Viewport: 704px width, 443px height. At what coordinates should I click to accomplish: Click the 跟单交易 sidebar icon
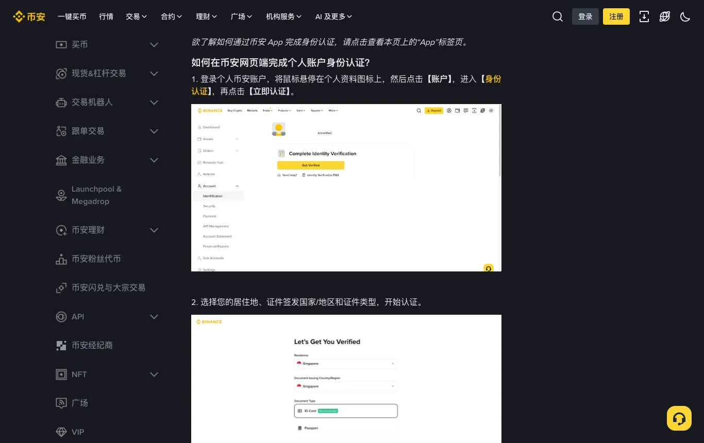[61, 131]
